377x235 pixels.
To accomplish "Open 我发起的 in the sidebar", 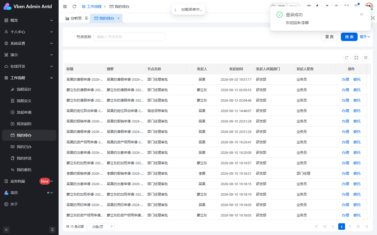I will pos(29,124).
